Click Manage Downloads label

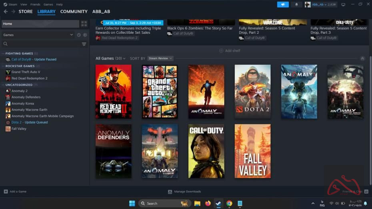pyautogui.click(x=188, y=191)
